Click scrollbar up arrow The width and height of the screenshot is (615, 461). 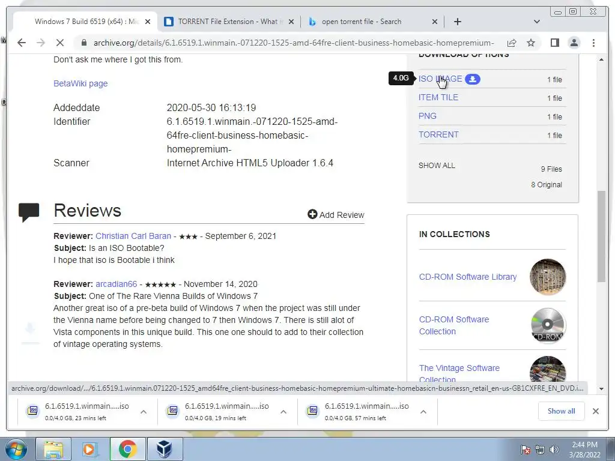[x=601, y=59]
